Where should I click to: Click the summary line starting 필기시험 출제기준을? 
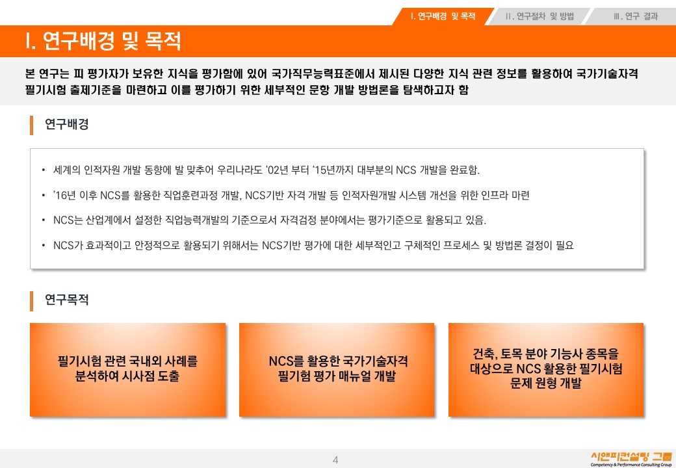pyautogui.click(x=246, y=90)
